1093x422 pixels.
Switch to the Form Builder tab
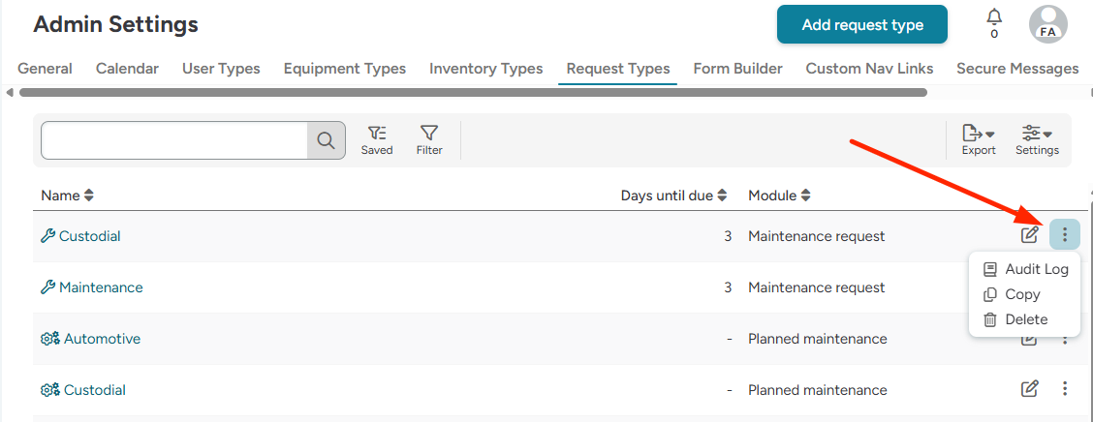(x=737, y=69)
